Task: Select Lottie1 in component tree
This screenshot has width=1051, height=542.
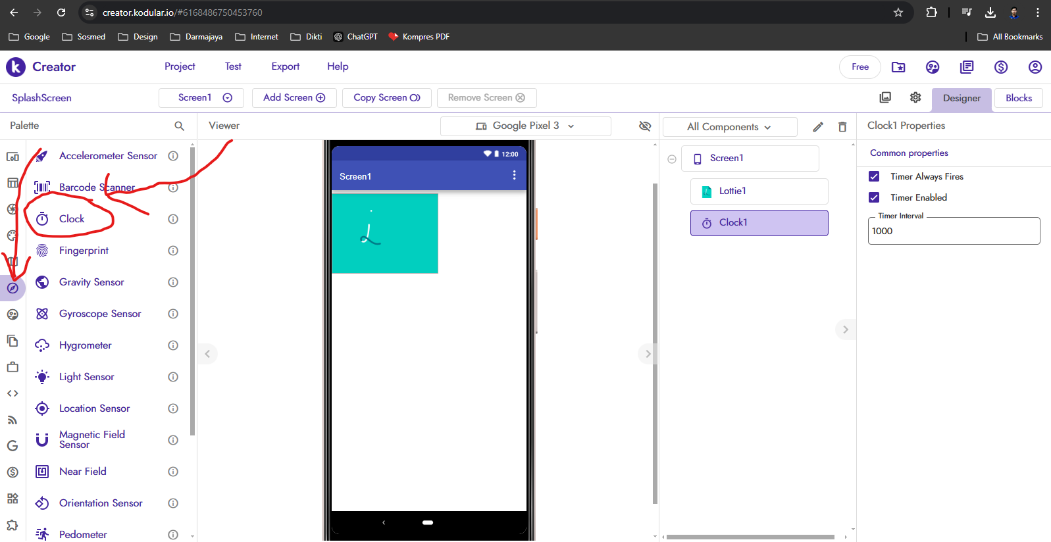Action: tap(759, 191)
